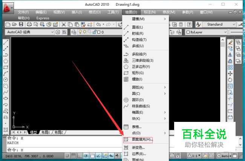
Task: Select the Line tool in left toolbar
Action: 6,42
